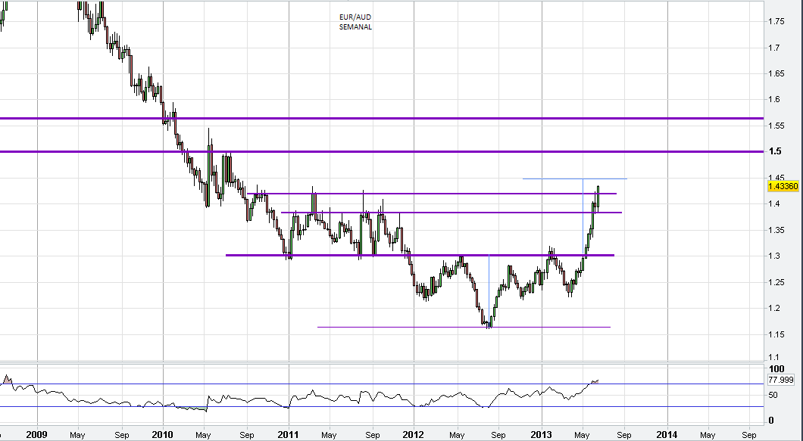Image resolution: width=803 pixels, height=441 pixels.
Task: Click the 1.75 price axis label
Action: (x=778, y=21)
